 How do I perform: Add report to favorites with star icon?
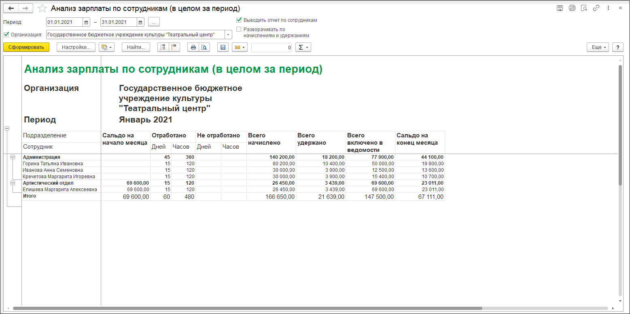point(42,8)
